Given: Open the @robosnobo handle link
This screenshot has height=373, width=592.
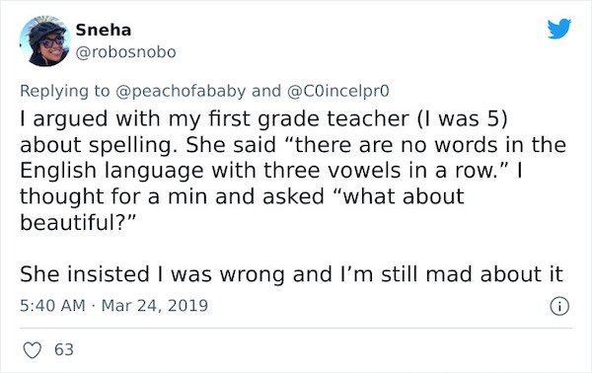Looking at the screenshot, I should tap(125, 52).
